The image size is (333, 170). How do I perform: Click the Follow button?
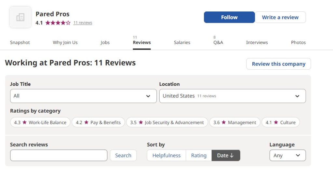pos(229,17)
